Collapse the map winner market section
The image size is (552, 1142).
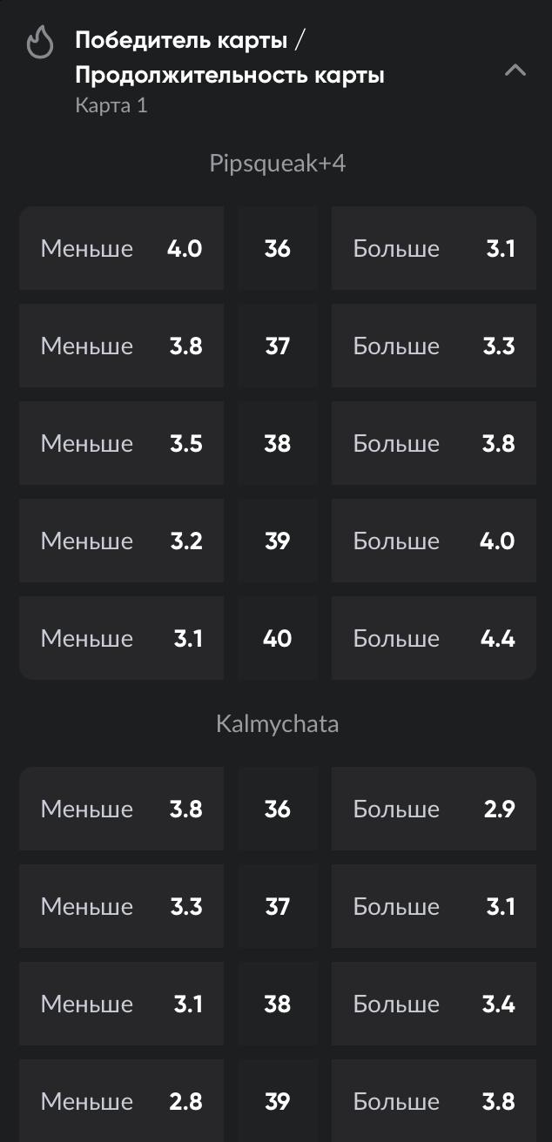pyautogui.click(x=515, y=71)
